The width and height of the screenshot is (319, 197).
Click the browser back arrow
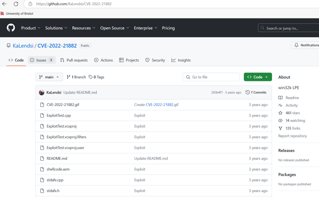(4, 4)
